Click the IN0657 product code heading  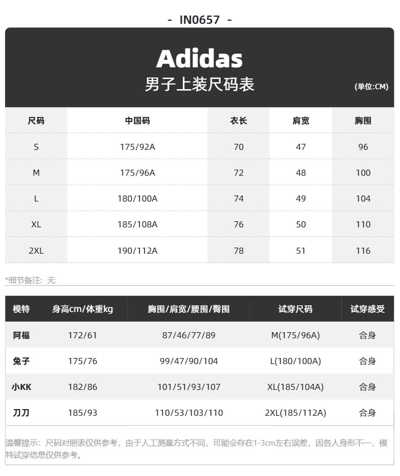pyautogui.click(x=199, y=20)
